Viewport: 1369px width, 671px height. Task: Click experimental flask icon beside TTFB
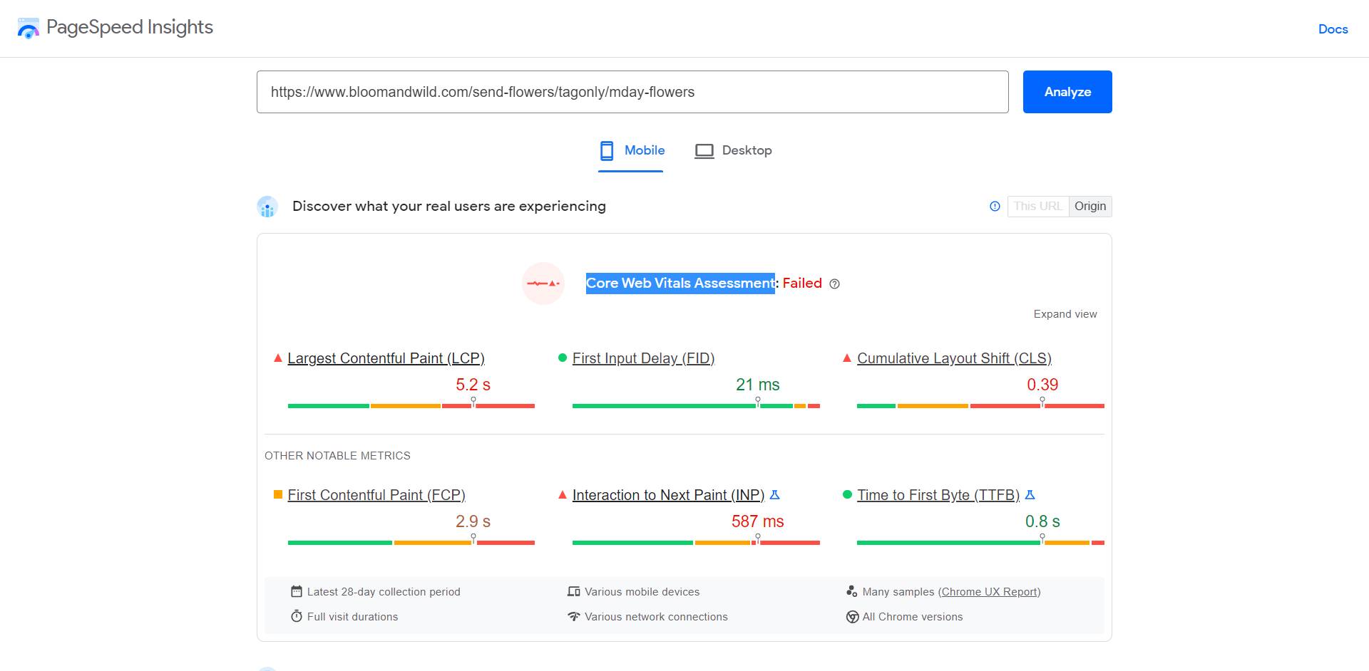point(1030,495)
